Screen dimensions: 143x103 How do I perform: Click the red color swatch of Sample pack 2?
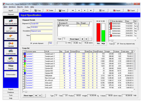tap(25, 56)
